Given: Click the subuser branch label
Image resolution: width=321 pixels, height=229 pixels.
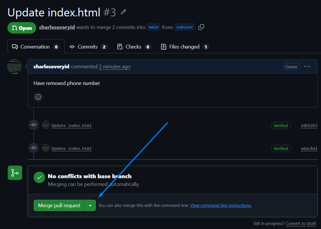Looking at the screenshot, I should tap(184, 27).
